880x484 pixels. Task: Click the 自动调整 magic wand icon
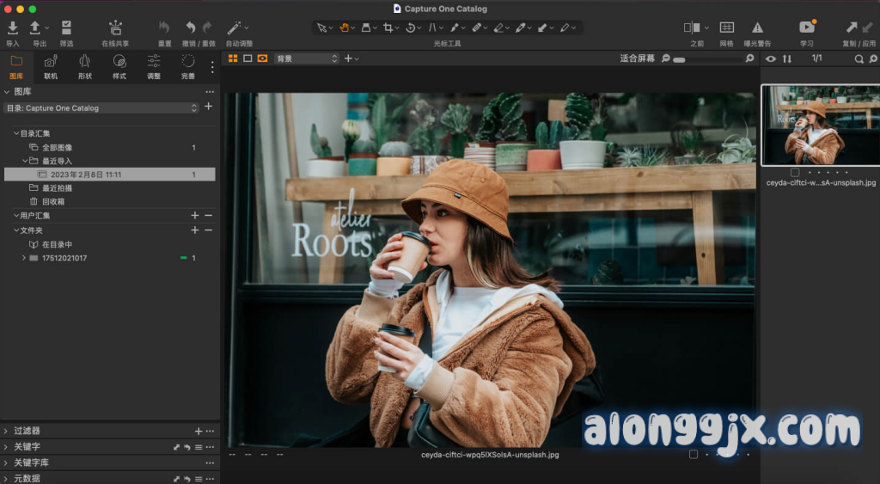(235, 28)
